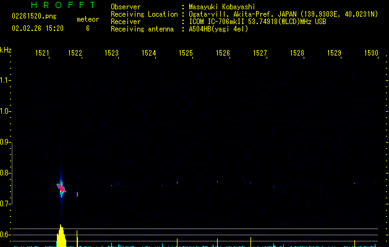389x247 pixels.
Task: Click the 1530 time axis marker
Action: click(x=372, y=53)
